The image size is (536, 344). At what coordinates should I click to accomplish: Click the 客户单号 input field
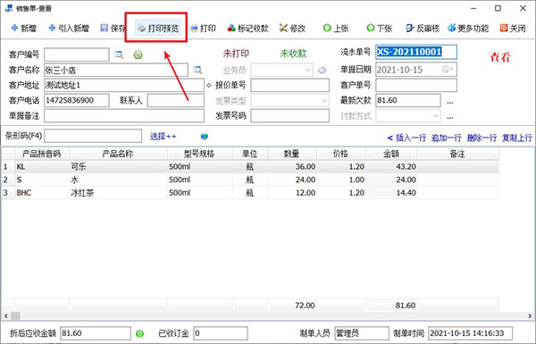click(416, 85)
